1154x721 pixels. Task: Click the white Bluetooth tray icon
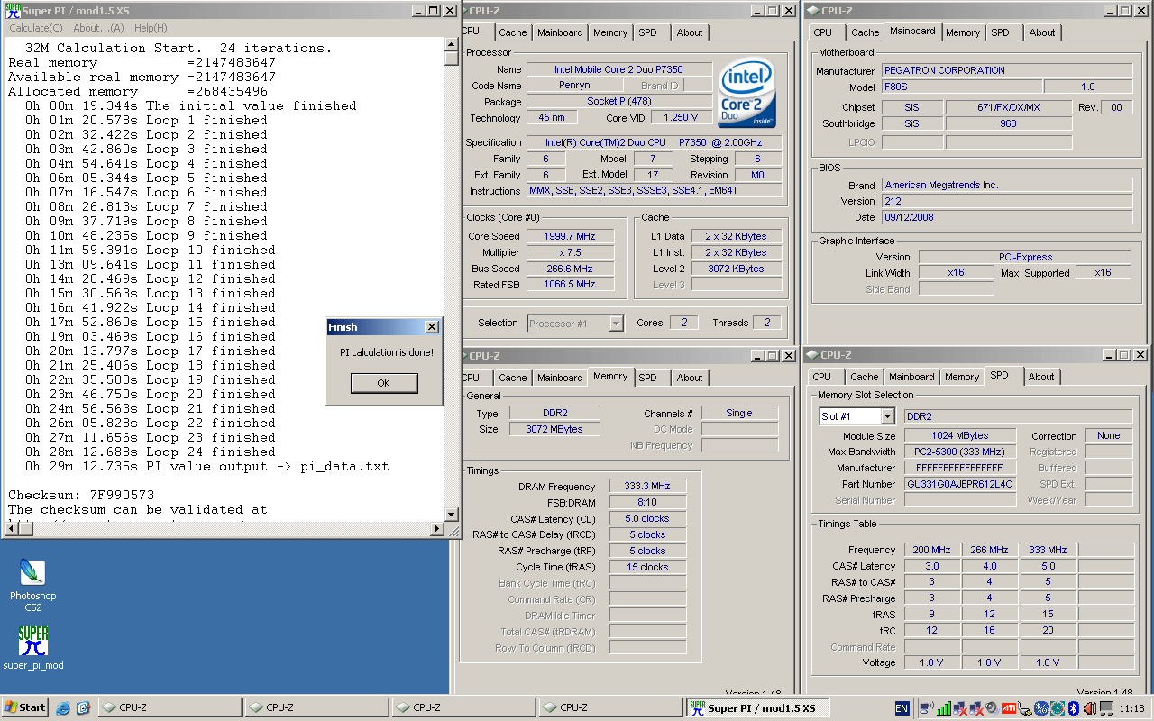click(x=1074, y=707)
